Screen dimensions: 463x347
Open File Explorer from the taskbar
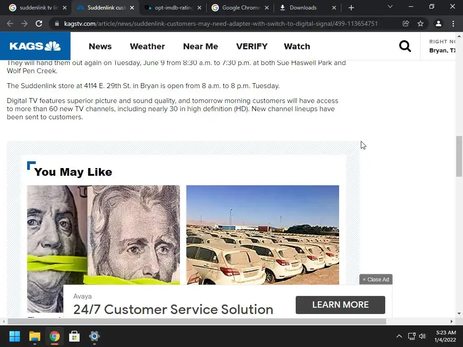[x=34, y=336]
